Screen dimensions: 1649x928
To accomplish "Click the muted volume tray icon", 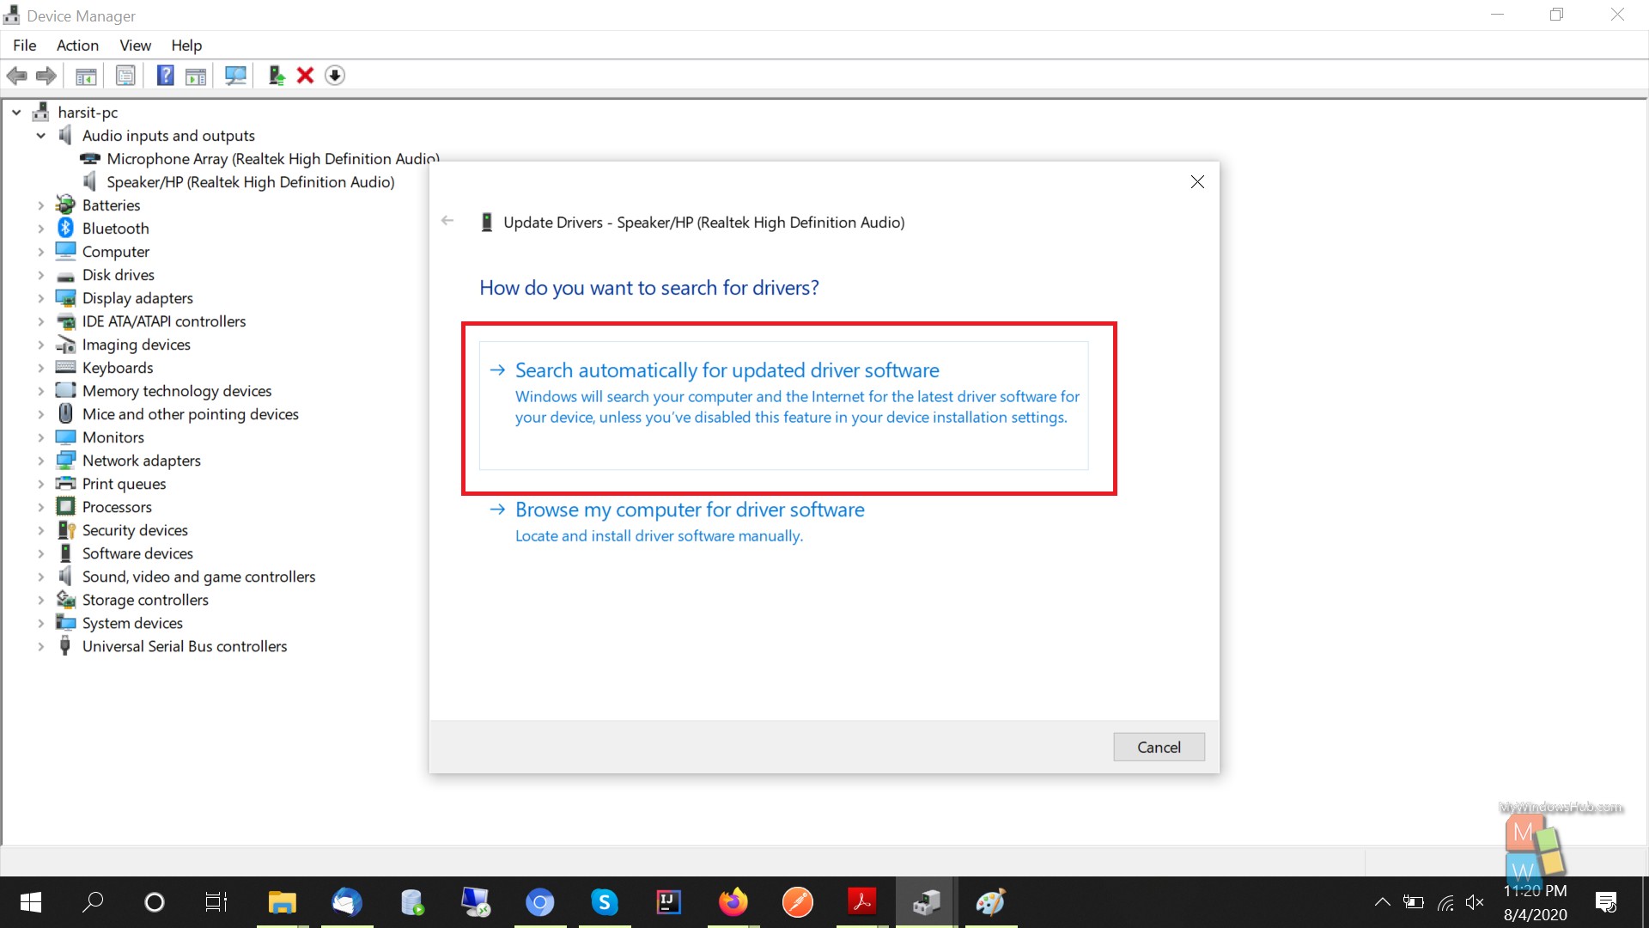I will [x=1475, y=902].
